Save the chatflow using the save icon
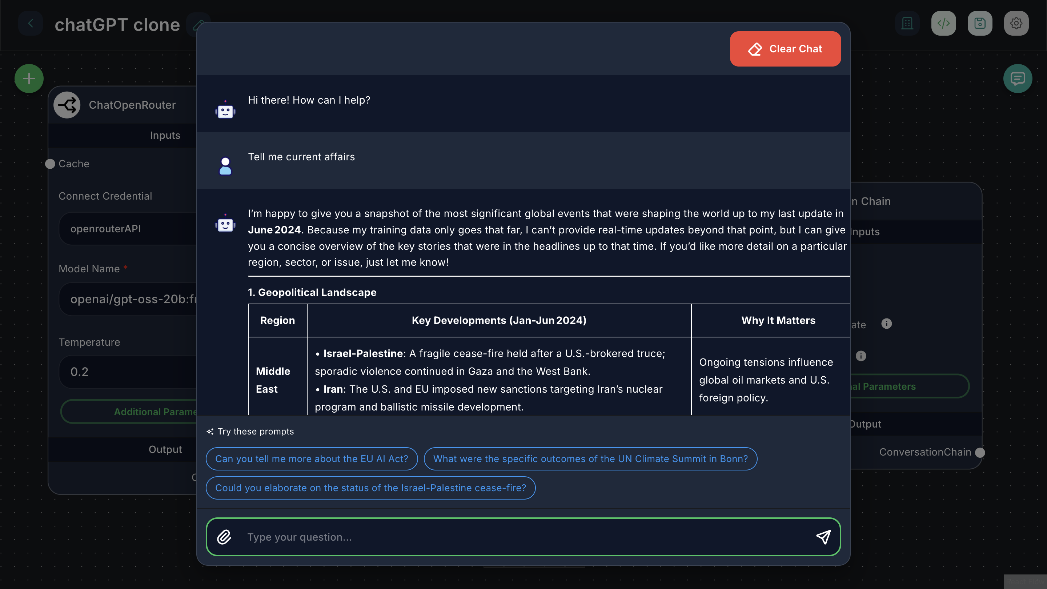1047x589 pixels. tap(980, 23)
